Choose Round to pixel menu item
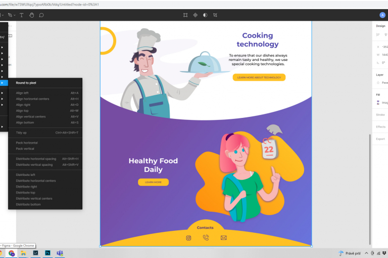This screenshot has width=388, height=258. pyautogui.click(x=26, y=83)
